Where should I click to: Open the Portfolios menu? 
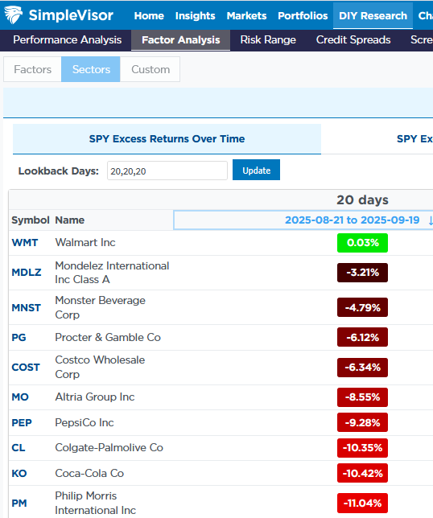pos(303,15)
